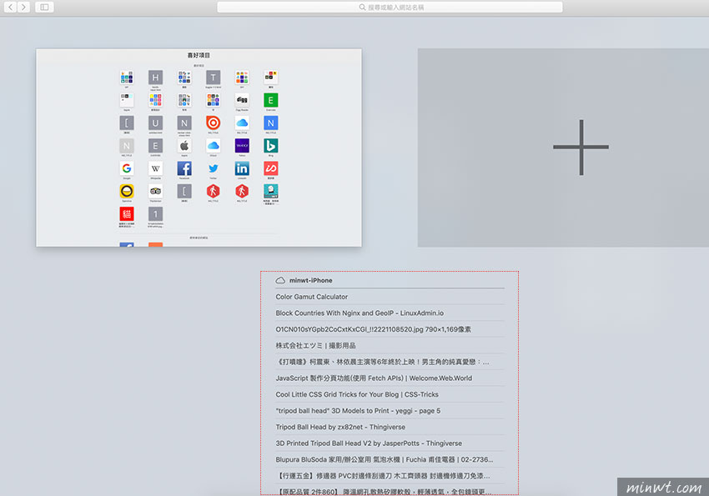Open the Wikipedia favorite icon

(x=155, y=168)
